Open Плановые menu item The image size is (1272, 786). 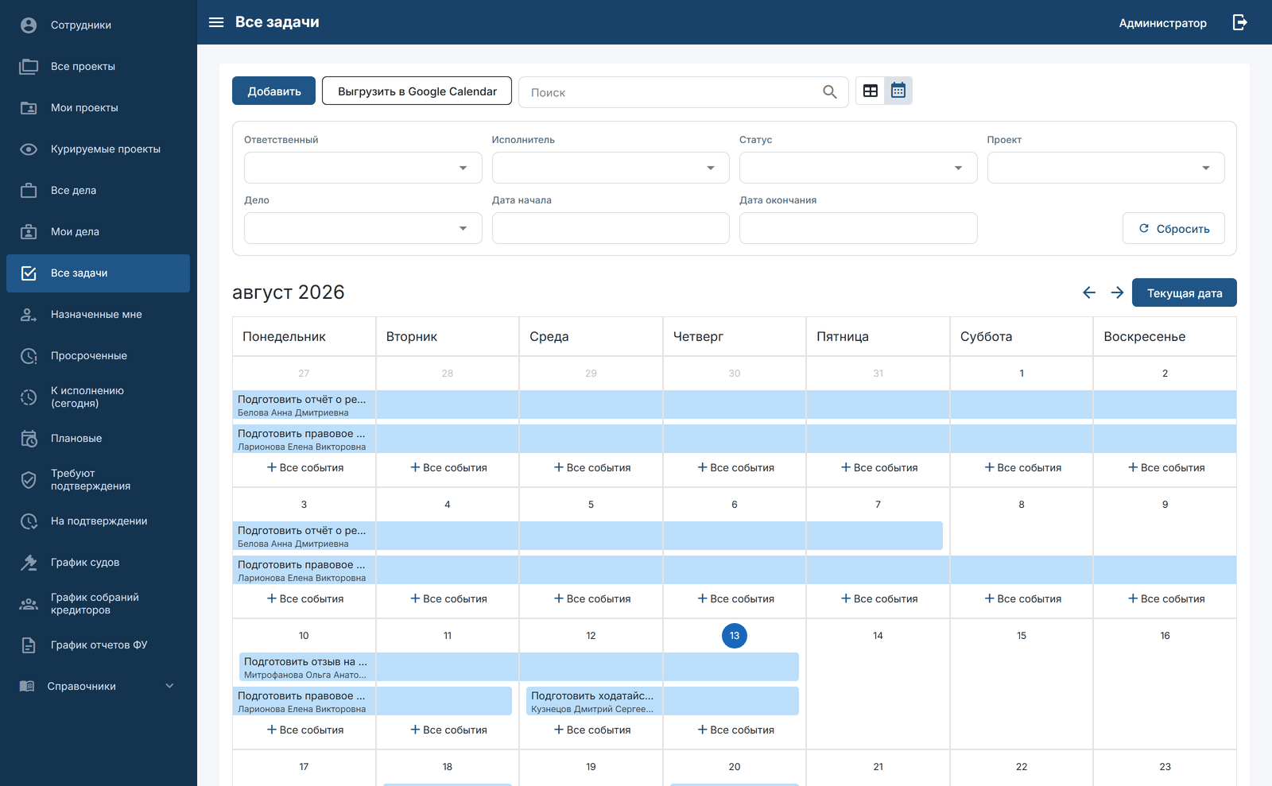pos(99,439)
